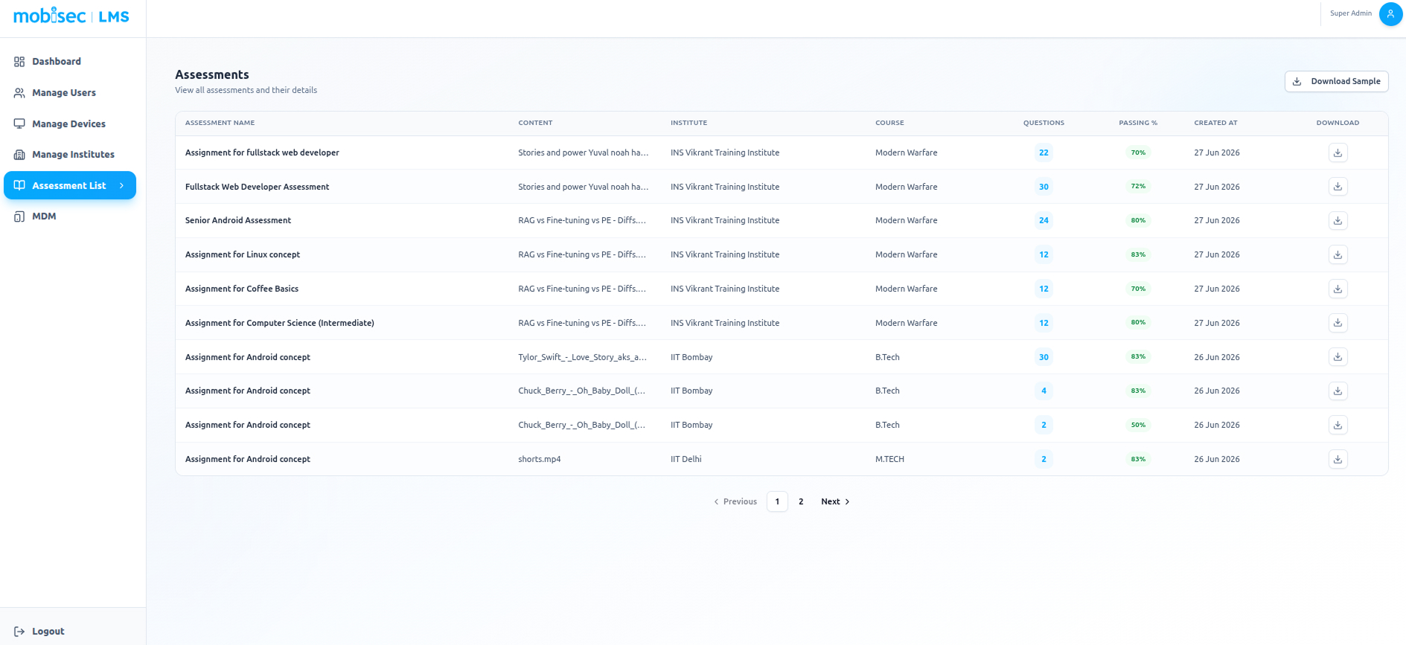Download the Assignment for Coffee Basics
Viewport: 1406px width, 645px height.
[x=1338, y=289]
